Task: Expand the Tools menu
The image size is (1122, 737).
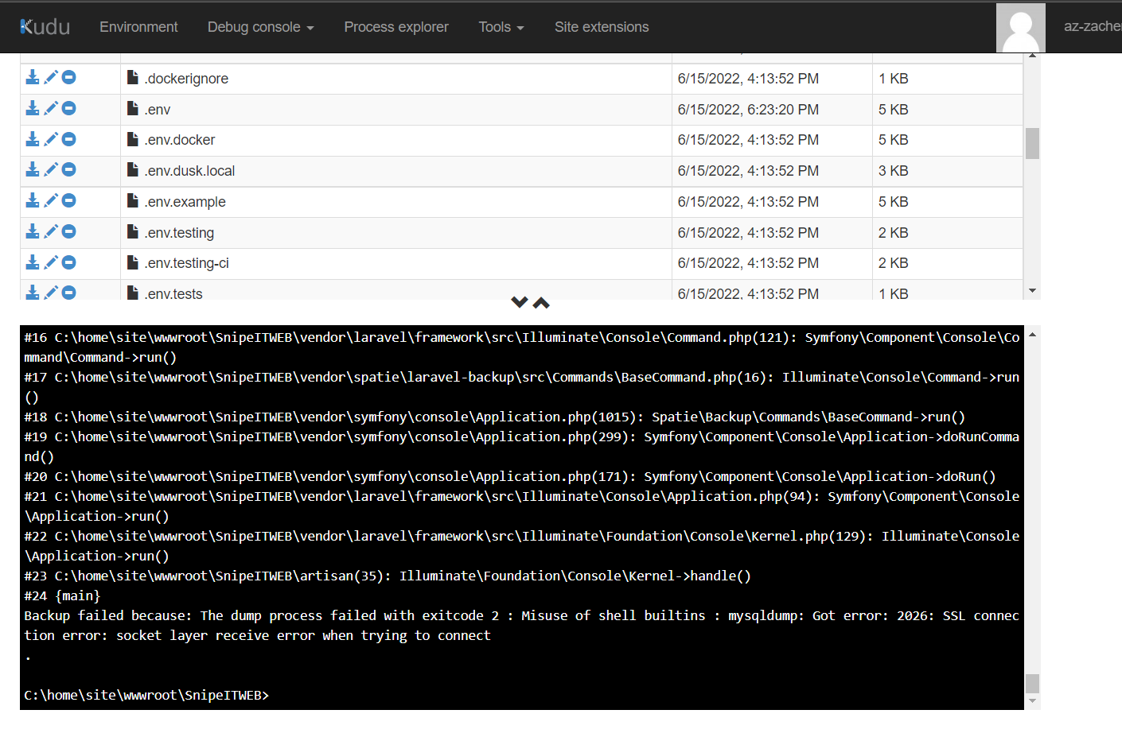Action: (501, 26)
